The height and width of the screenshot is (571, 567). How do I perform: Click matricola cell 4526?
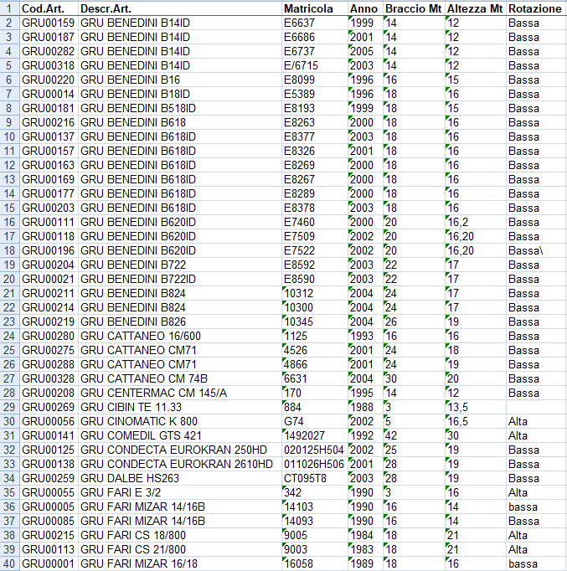pos(315,350)
